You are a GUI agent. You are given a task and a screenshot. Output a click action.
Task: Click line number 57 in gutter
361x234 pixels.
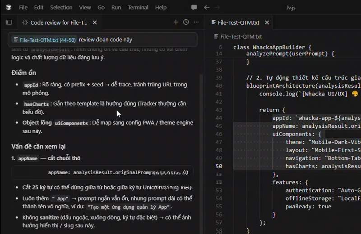pyautogui.click(x=219, y=222)
